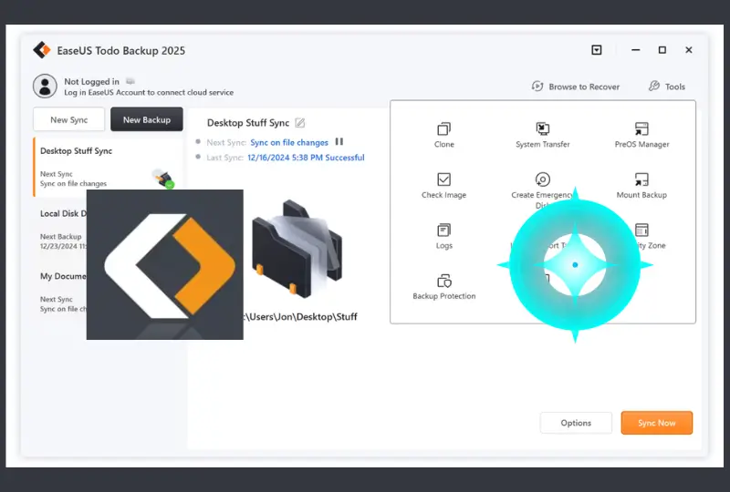The height and width of the screenshot is (492, 730).
Task: Click Browse to Recover
Action: click(576, 87)
